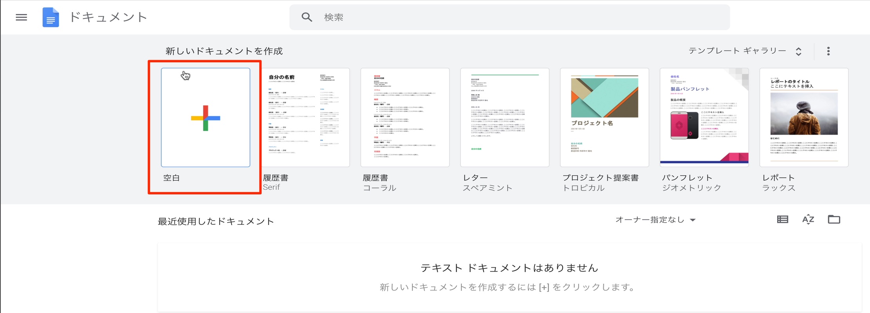This screenshot has width=870, height=313.
Task: Open the AZ sort options icon
Action: 808,219
